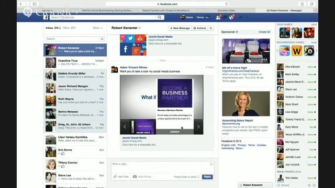Click the Write a reply text box
Screen dimensions: 335x188
click(x=162, y=167)
